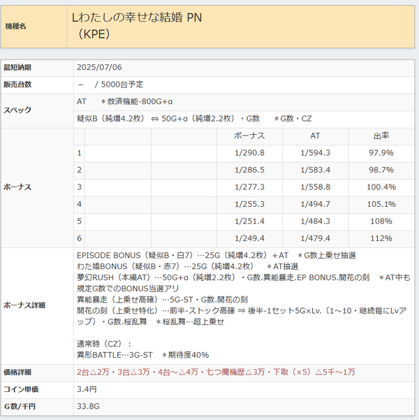Select AT probability 1/484.3
The height and width of the screenshot is (420, 419).
pos(316,222)
